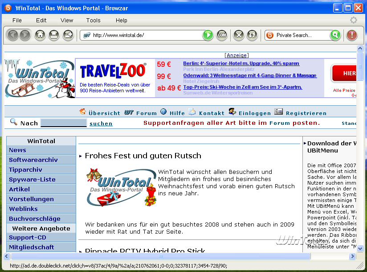This screenshot has width=367, height=272.
Task: Click the '59 €' price in ad
Action: [164, 64]
